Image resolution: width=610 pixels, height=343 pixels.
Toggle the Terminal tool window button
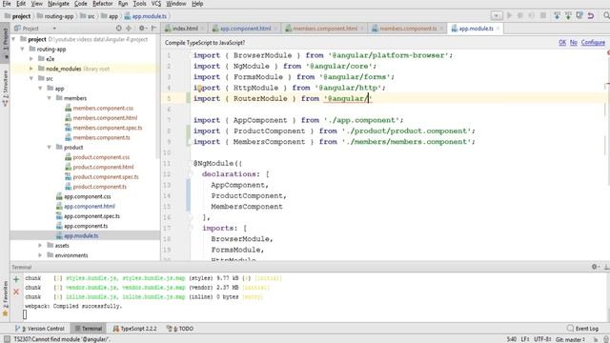click(89, 329)
